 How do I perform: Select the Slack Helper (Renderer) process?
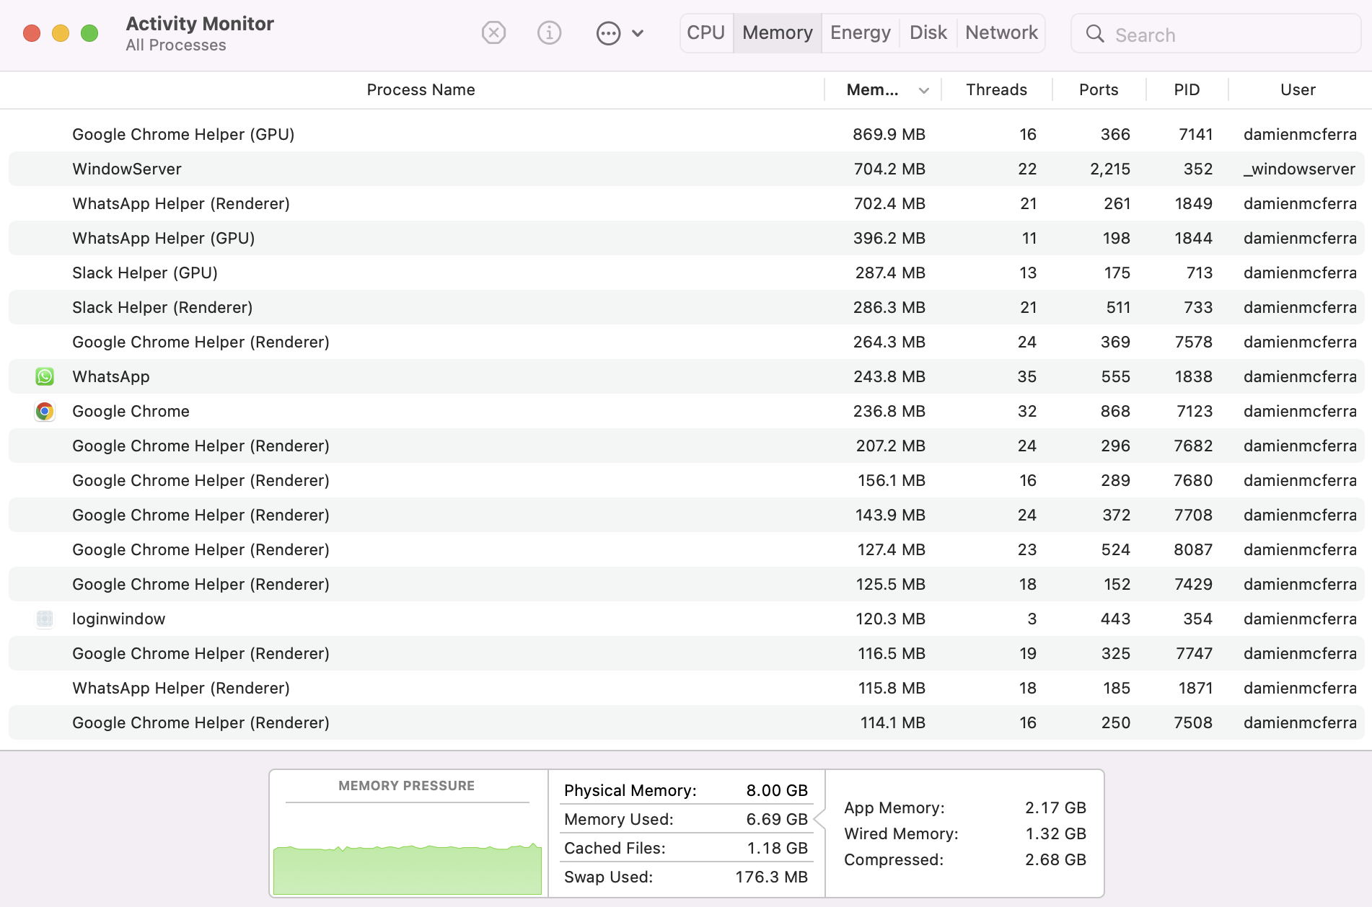686,307
